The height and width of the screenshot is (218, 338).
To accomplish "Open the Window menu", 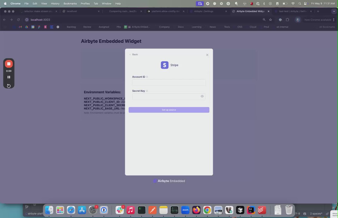I will 106,3.
